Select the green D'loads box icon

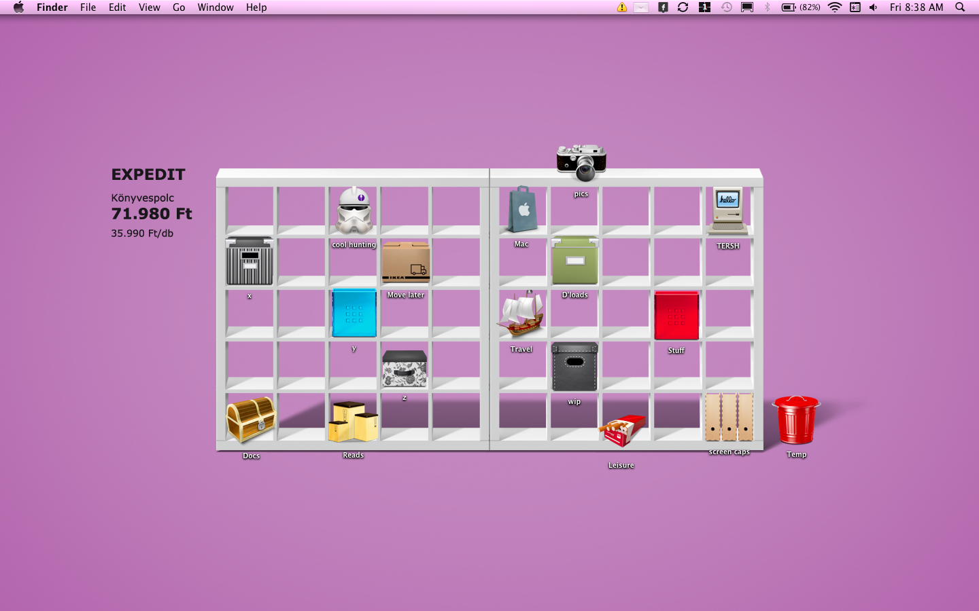tap(574, 261)
